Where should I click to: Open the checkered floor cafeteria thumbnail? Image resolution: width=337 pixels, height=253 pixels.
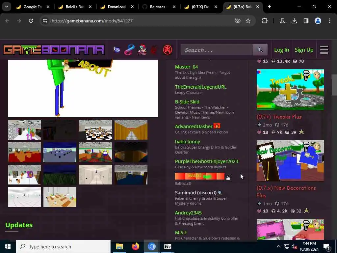coord(95,130)
